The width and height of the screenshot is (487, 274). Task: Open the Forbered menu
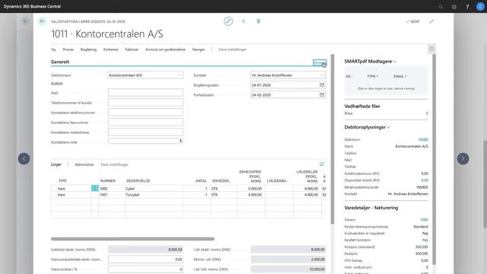click(x=111, y=49)
